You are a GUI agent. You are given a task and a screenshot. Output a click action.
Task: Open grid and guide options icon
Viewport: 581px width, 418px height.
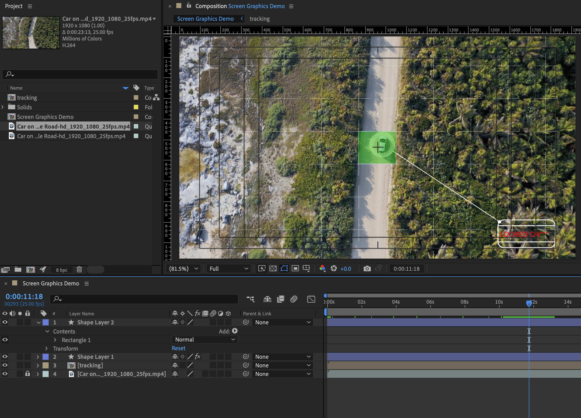tap(306, 268)
